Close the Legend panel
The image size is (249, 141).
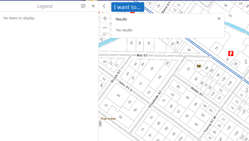pyautogui.click(x=93, y=6)
